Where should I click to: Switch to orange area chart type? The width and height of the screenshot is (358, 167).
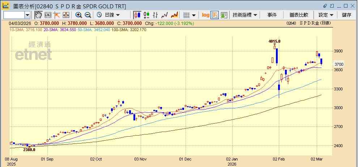click(x=174, y=15)
